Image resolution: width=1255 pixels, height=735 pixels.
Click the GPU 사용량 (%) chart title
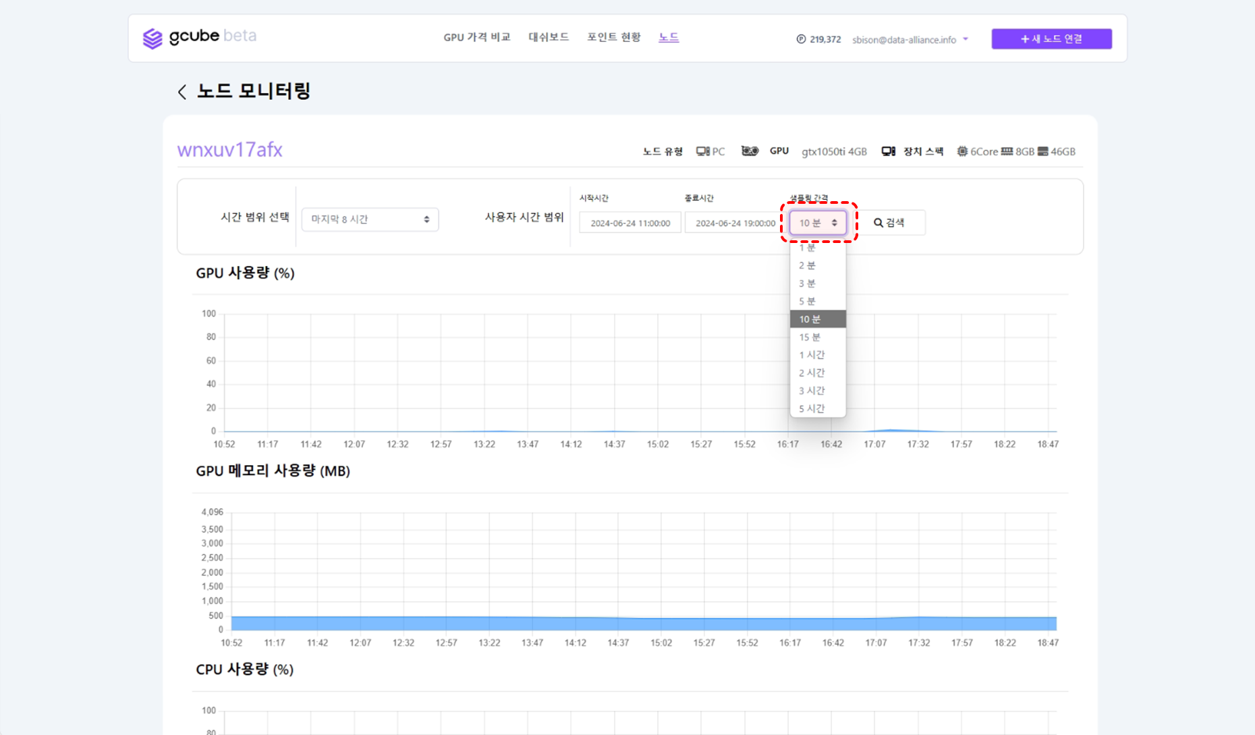pyautogui.click(x=245, y=273)
